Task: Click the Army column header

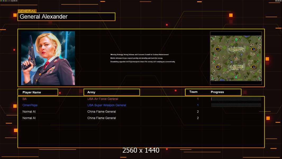Action: pyautogui.click(x=112, y=92)
